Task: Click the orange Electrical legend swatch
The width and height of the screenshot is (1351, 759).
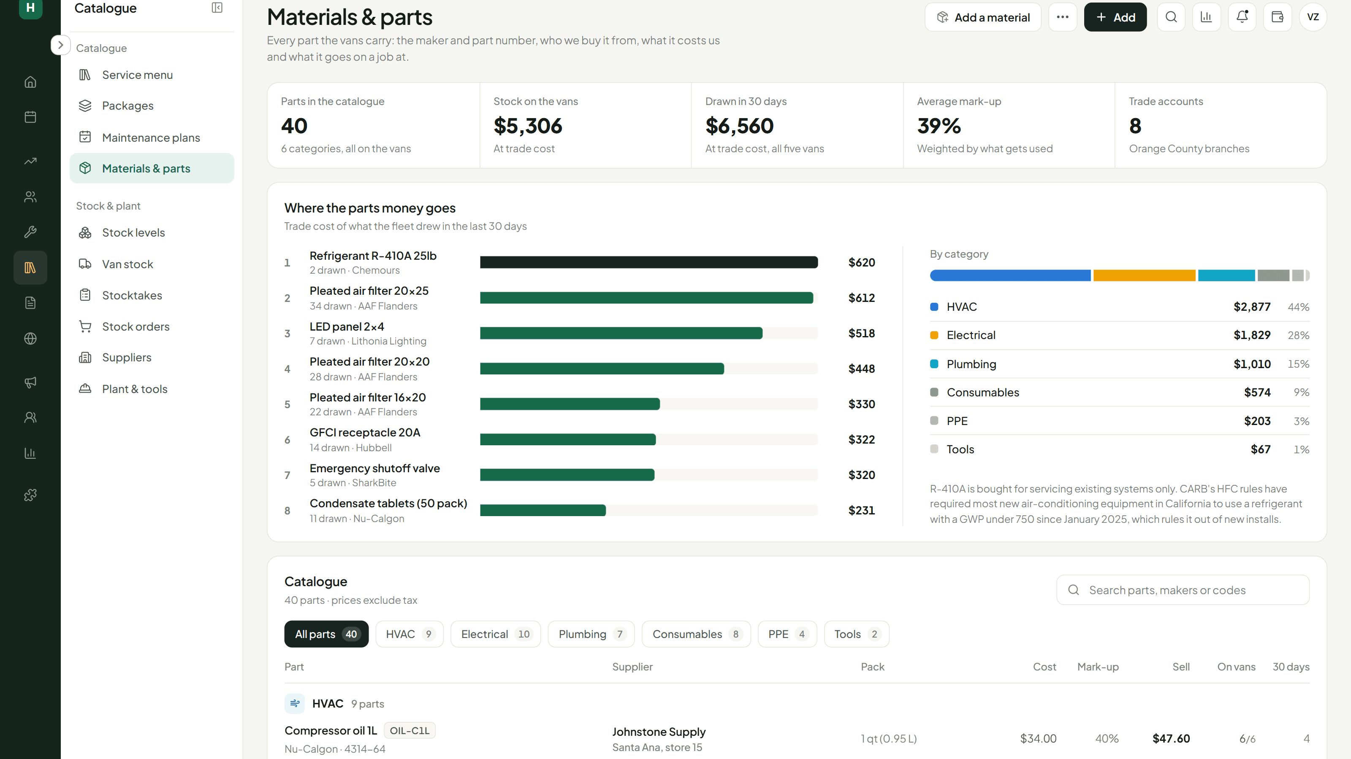Action: [x=934, y=335]
